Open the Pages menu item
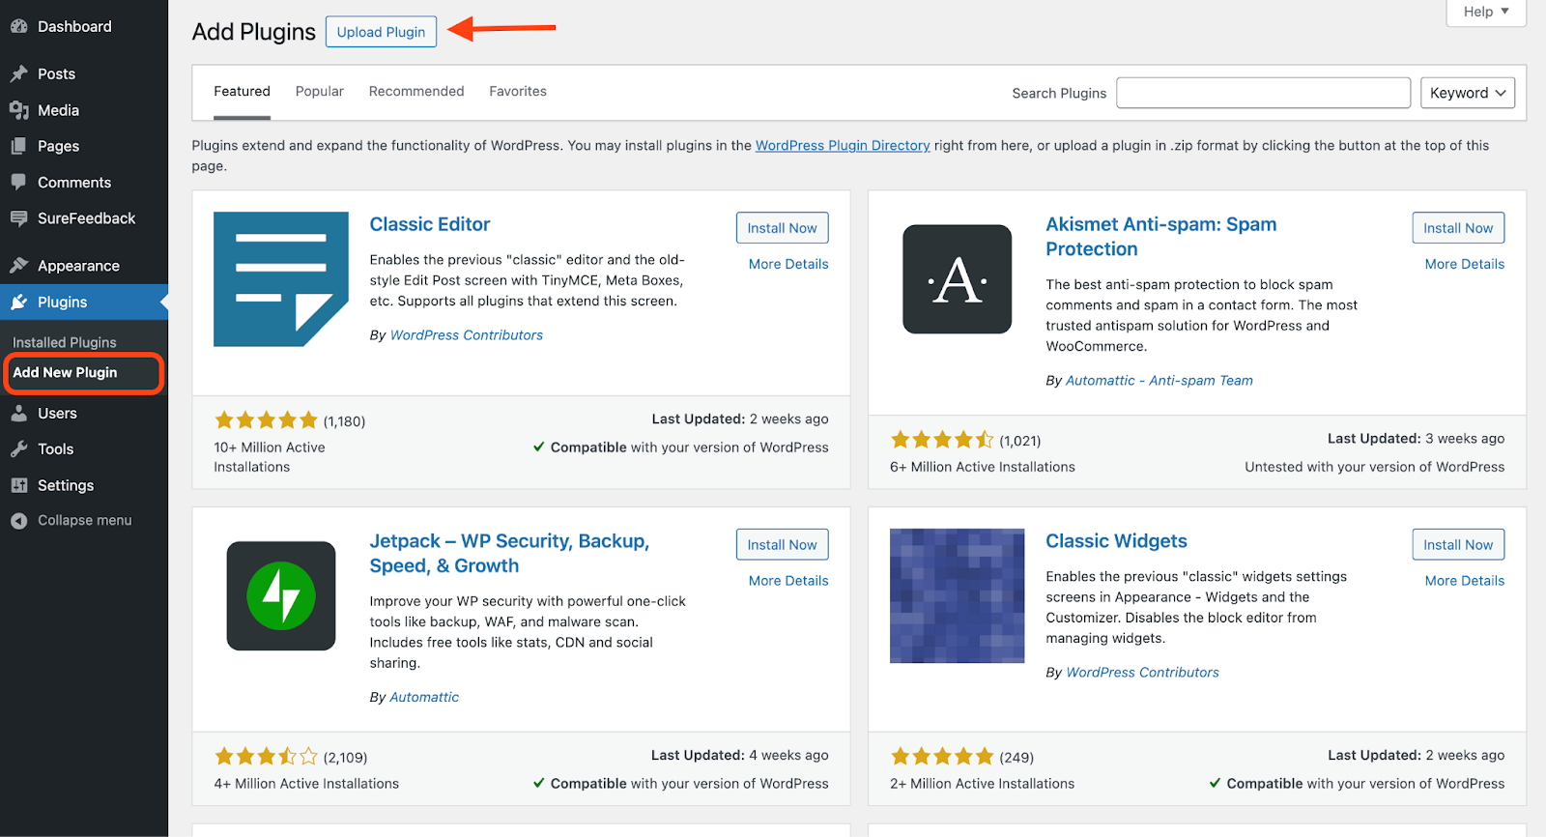Screen dimensions: 1546x837 (x=84, y=146)
